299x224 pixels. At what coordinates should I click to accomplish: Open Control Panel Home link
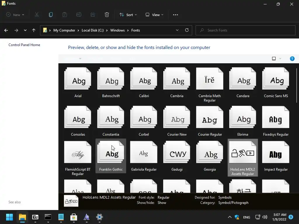24,45
